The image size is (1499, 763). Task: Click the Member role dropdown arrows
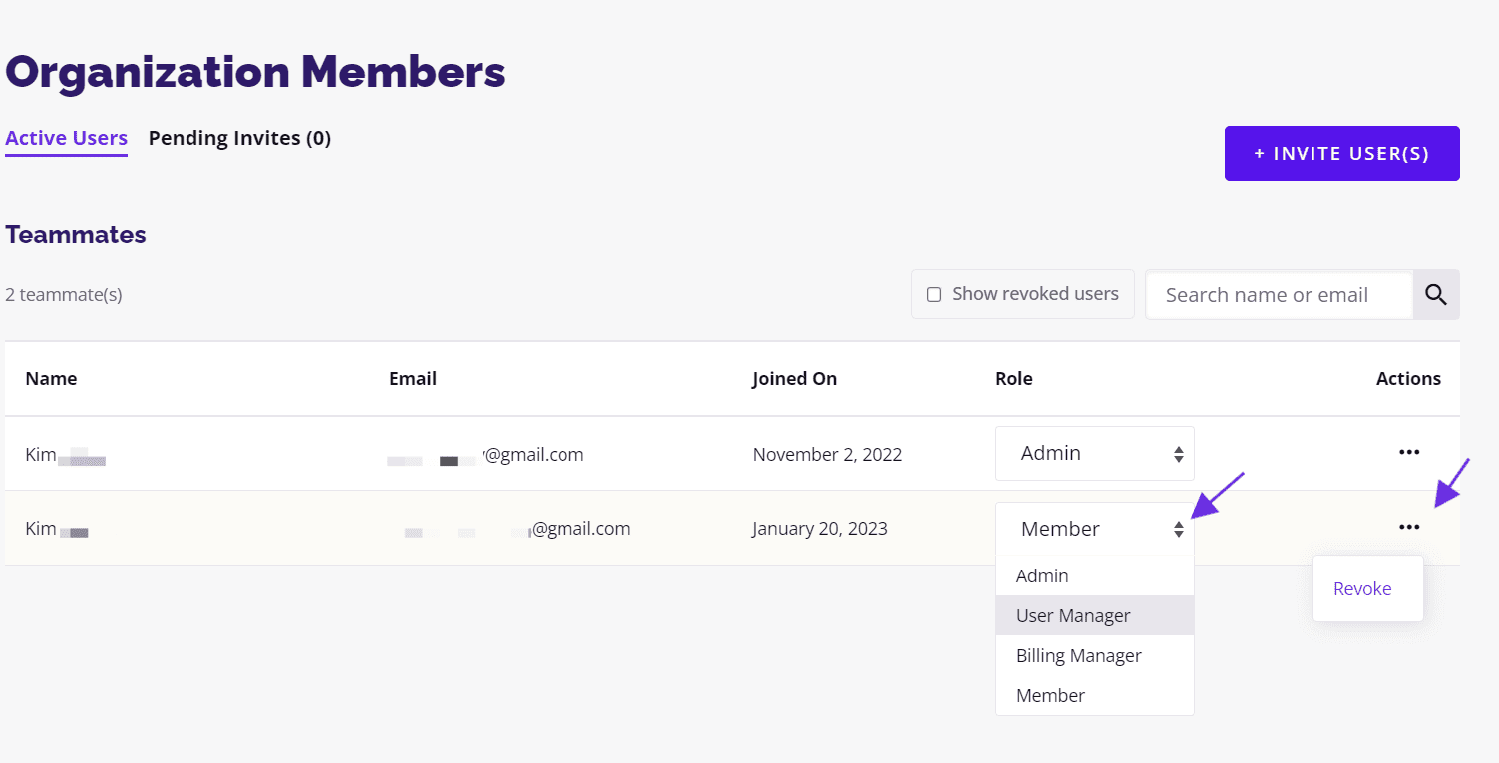1179,530
